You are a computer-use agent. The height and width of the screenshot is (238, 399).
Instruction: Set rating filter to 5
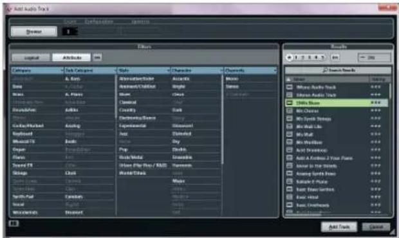322,57
